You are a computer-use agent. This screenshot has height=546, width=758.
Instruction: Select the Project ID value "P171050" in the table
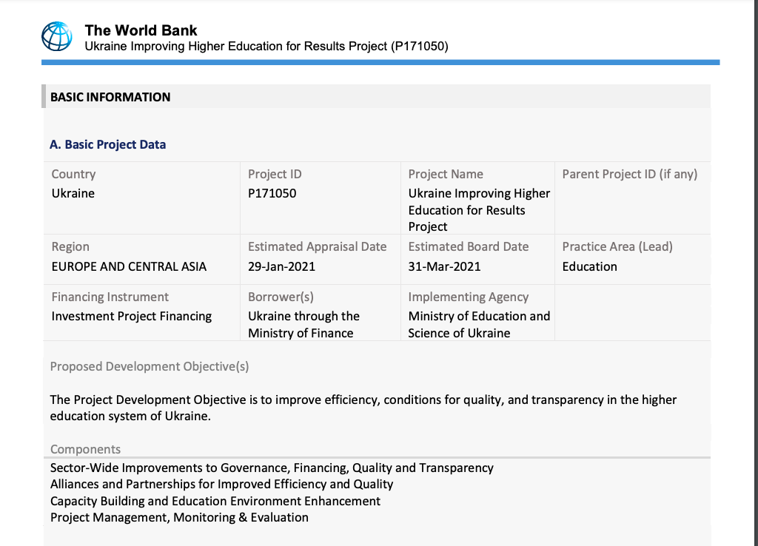pos(272,193)
